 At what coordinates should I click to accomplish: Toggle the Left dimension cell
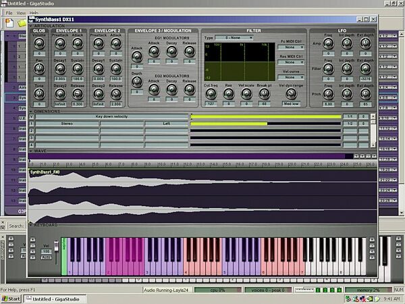tap(166, 124)
